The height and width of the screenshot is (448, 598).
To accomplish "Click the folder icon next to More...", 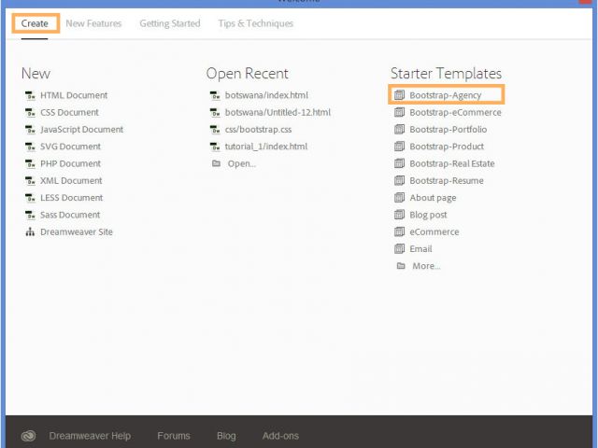I will [401, 265].
